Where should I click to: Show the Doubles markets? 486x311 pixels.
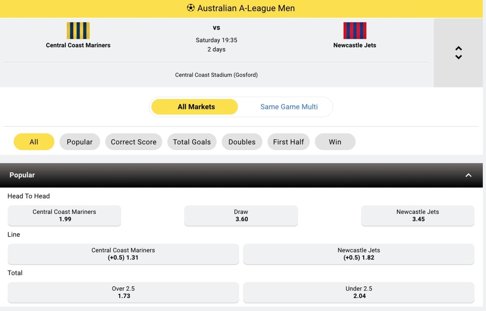[242, 142]
